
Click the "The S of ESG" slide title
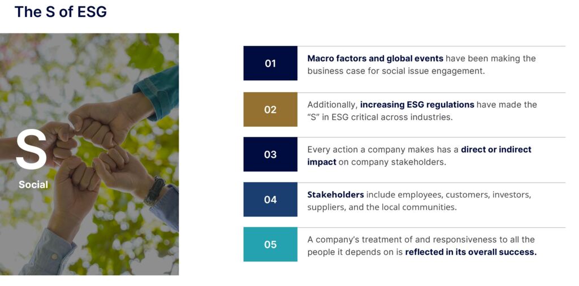tap(61, 12)
